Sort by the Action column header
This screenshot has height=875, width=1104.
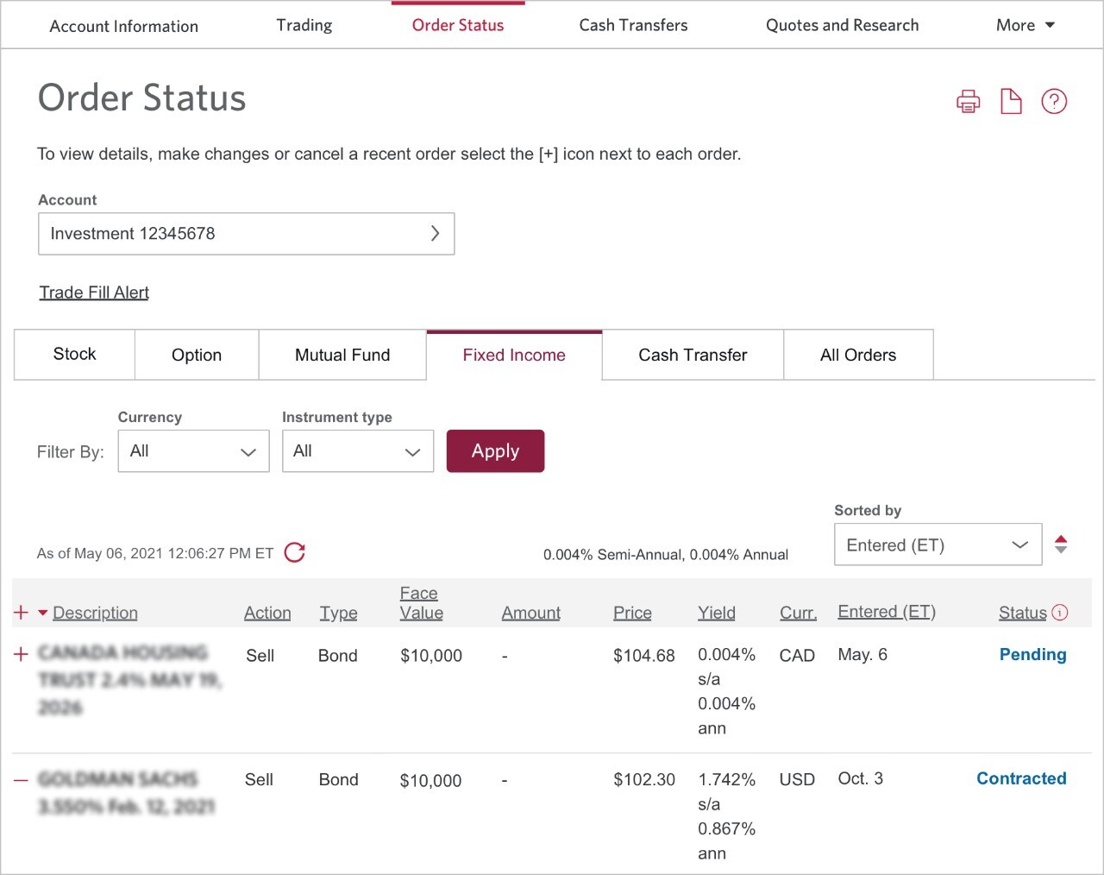pyautogui.click(x=267, y=613)
